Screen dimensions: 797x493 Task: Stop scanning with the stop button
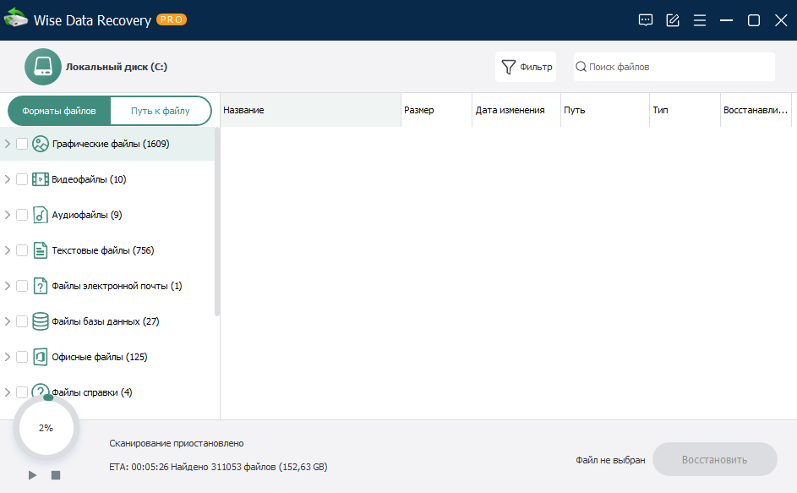coord(56,475)
